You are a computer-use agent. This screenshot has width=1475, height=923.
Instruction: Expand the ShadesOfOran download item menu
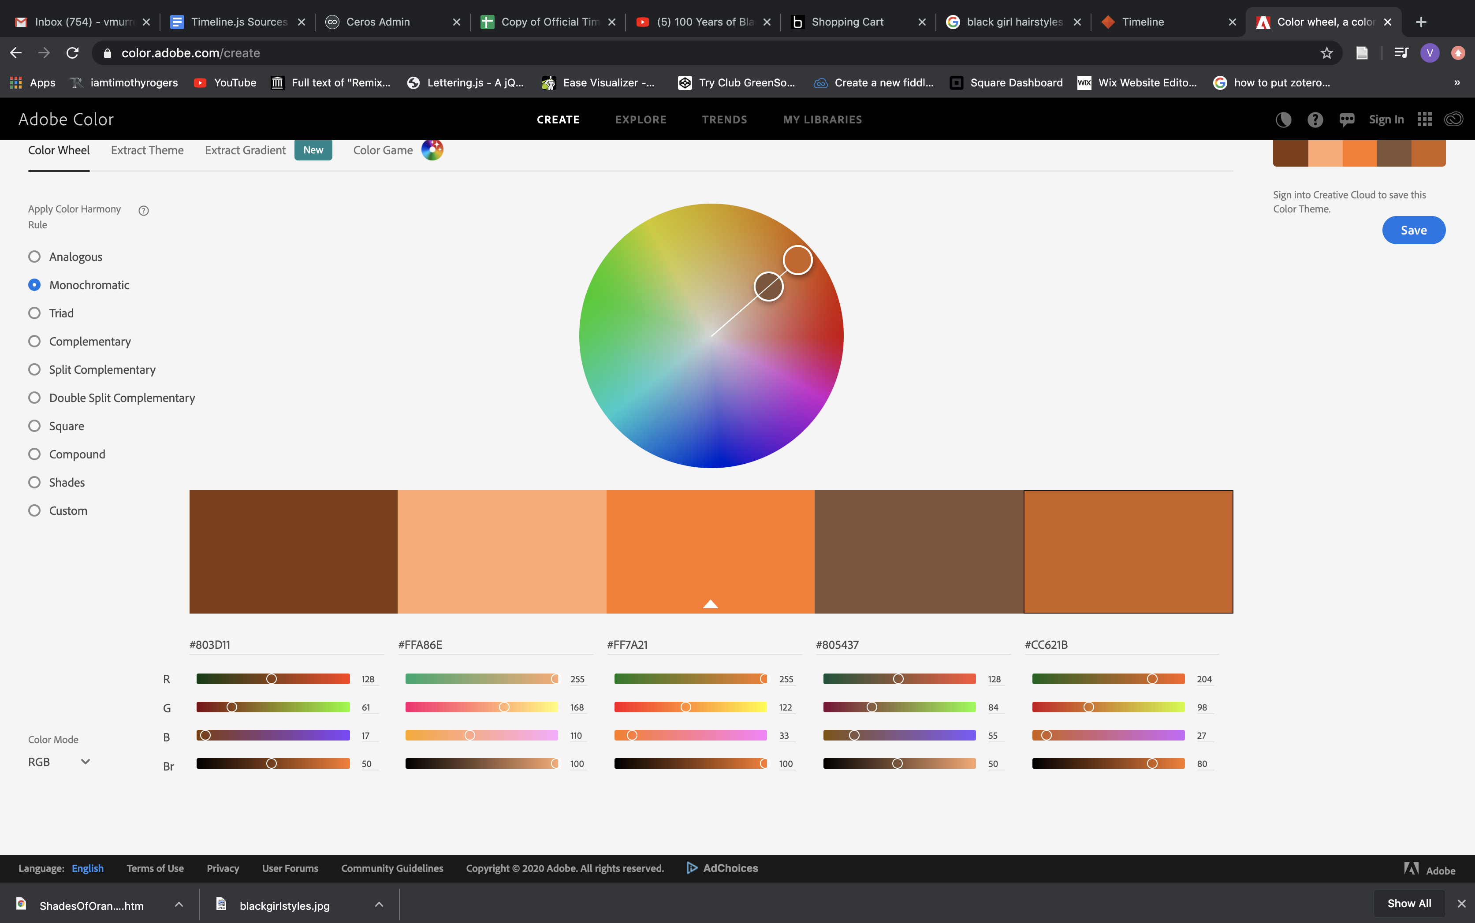pos(179,904)
